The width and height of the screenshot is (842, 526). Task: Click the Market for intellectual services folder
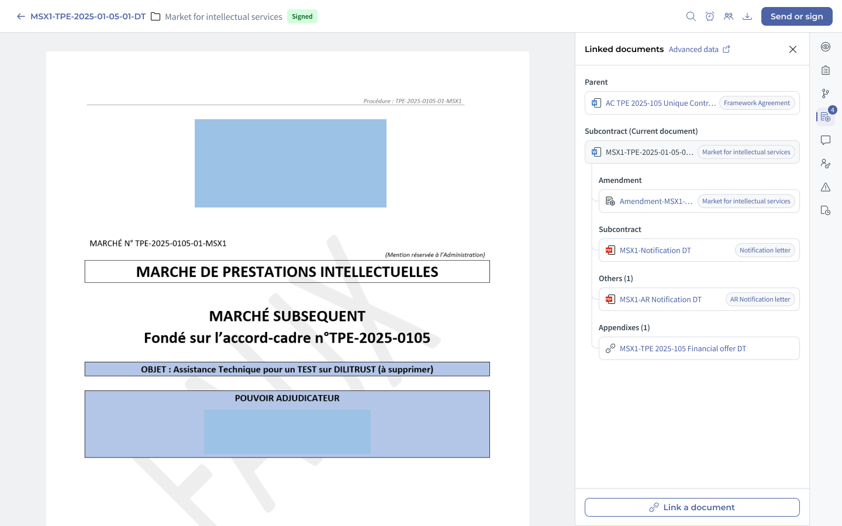coord(216,16)
